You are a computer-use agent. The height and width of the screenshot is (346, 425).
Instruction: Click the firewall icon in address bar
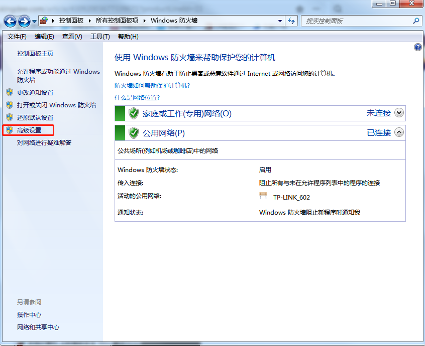point(44,21)
